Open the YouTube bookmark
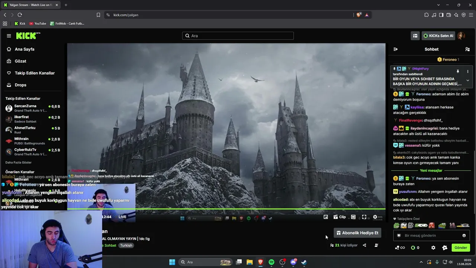This screenshot has width=476, height=268. pos(38,23)
